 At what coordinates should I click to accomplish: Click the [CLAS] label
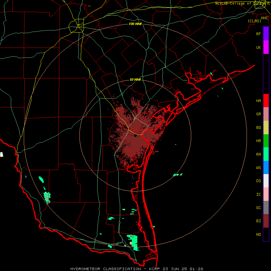click(x=254, y=21)
